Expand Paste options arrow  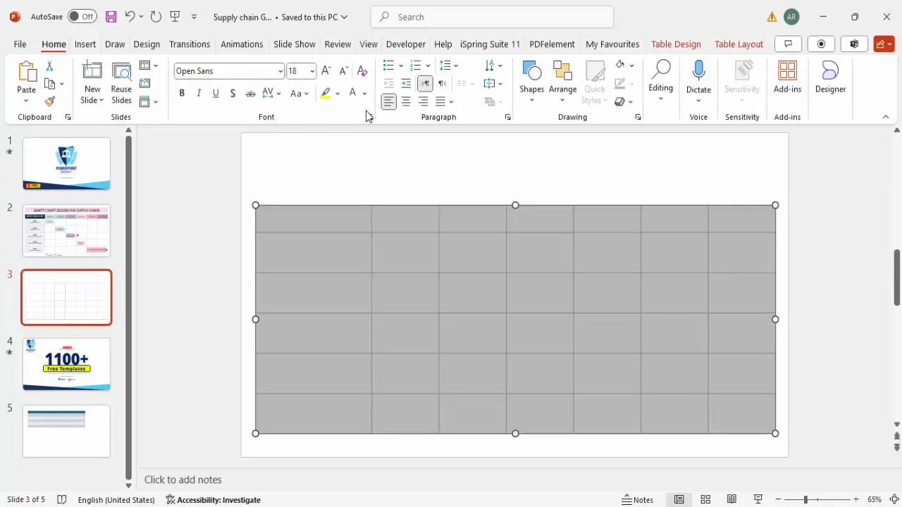[26, 101]
